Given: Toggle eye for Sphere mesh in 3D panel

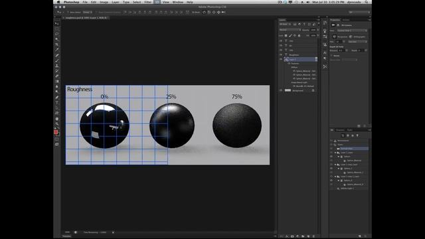Looking at the screenshot, I should (331, 157).
